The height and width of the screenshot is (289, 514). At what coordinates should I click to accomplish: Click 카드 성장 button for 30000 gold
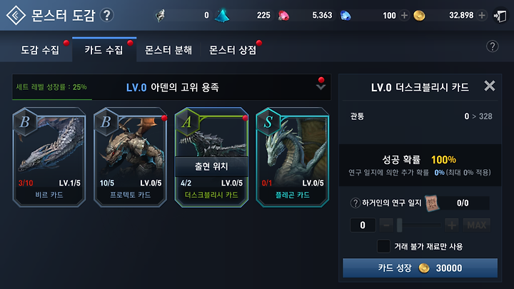(x=420, y=268)
